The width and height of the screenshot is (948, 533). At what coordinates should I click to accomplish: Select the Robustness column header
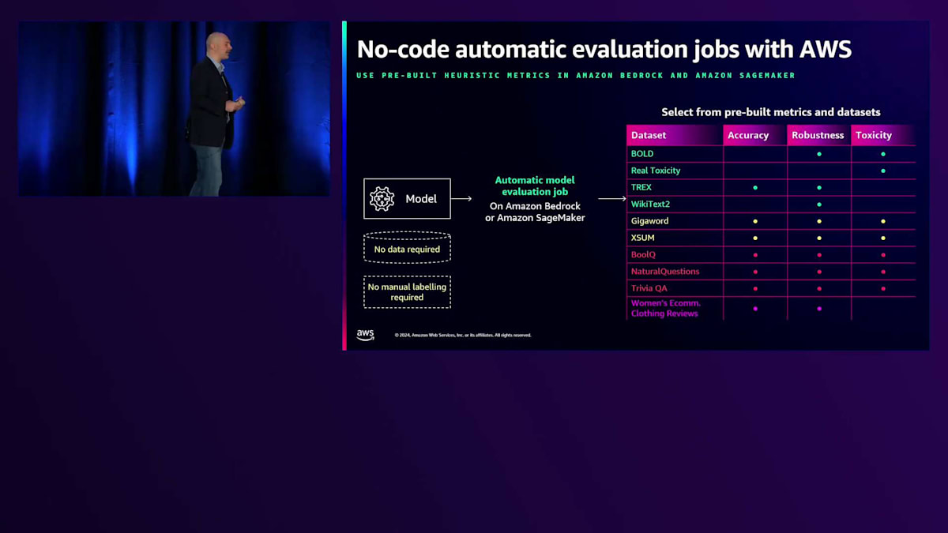[x=819, y=135]
